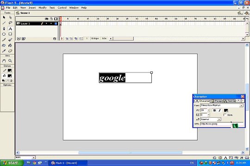Open font size dropdown arrow
This screenshot has width=250, height=166.
point(208,110)
